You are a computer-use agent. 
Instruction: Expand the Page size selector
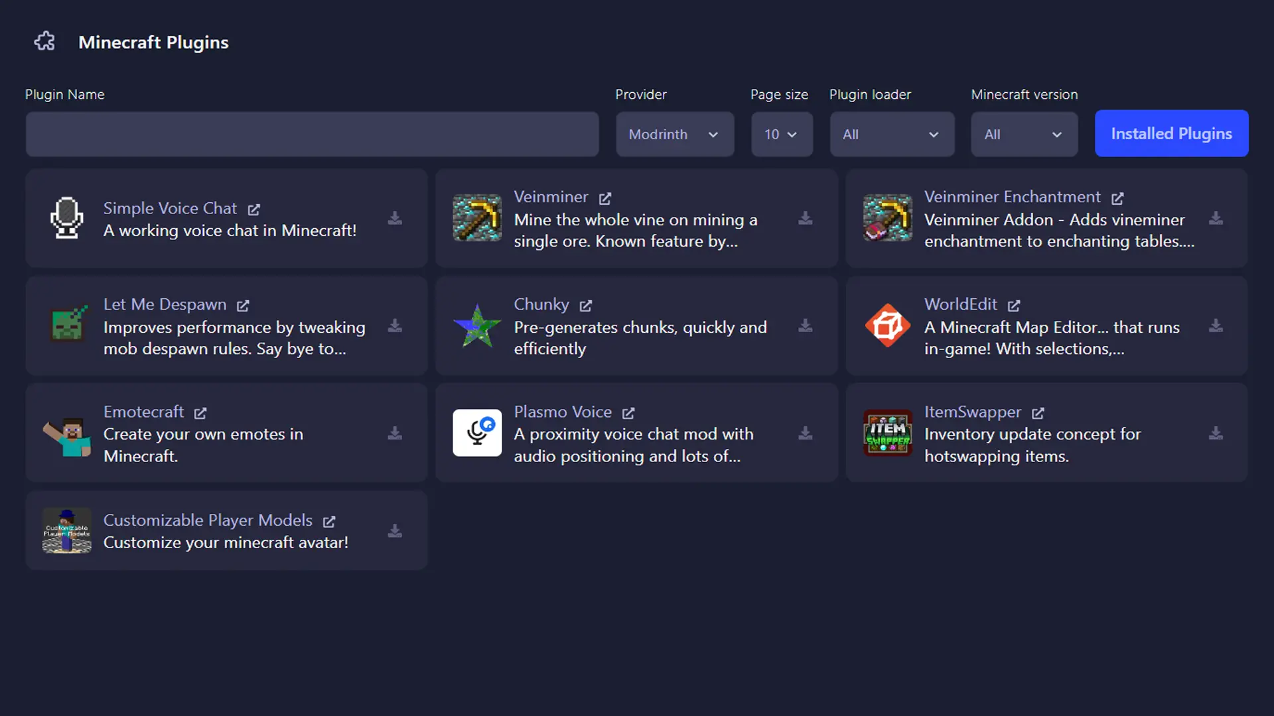(782, 134)
